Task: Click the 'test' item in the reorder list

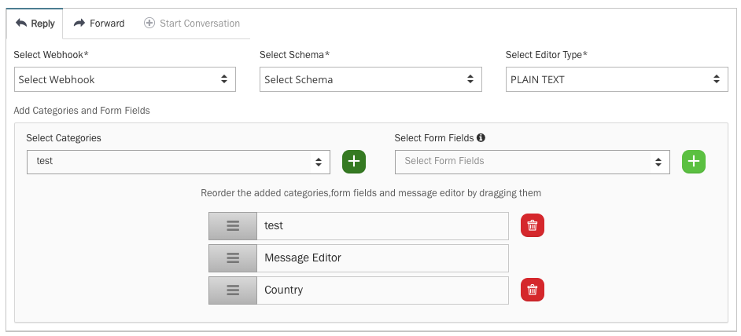Action: tap(382, 225)
